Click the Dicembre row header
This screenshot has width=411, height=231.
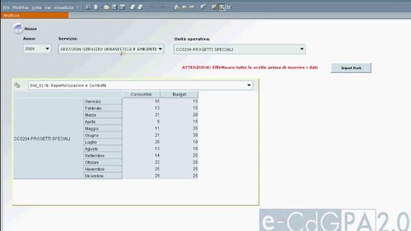tap(103, 176)
